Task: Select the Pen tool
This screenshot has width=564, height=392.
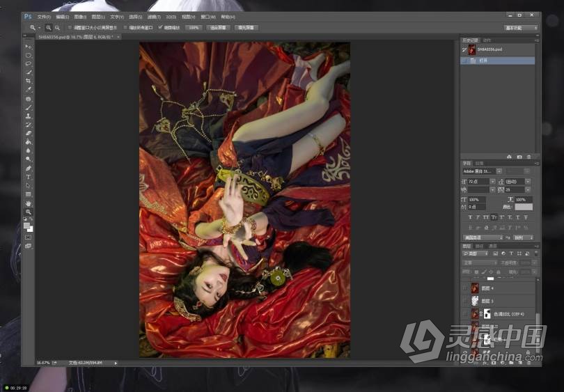Action: click(28, 168)
